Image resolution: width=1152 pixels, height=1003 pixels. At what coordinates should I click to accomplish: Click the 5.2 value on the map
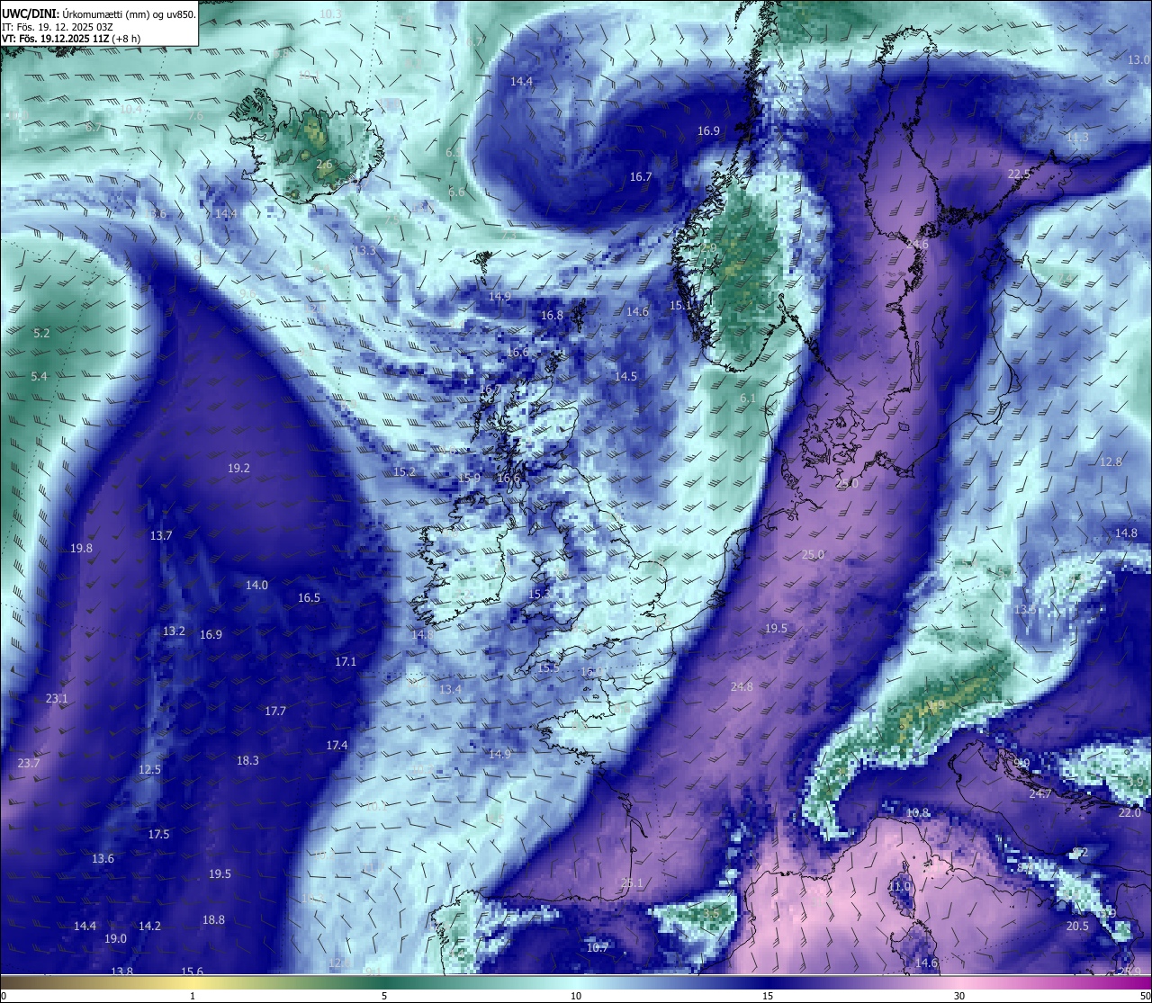click(41, 333)
